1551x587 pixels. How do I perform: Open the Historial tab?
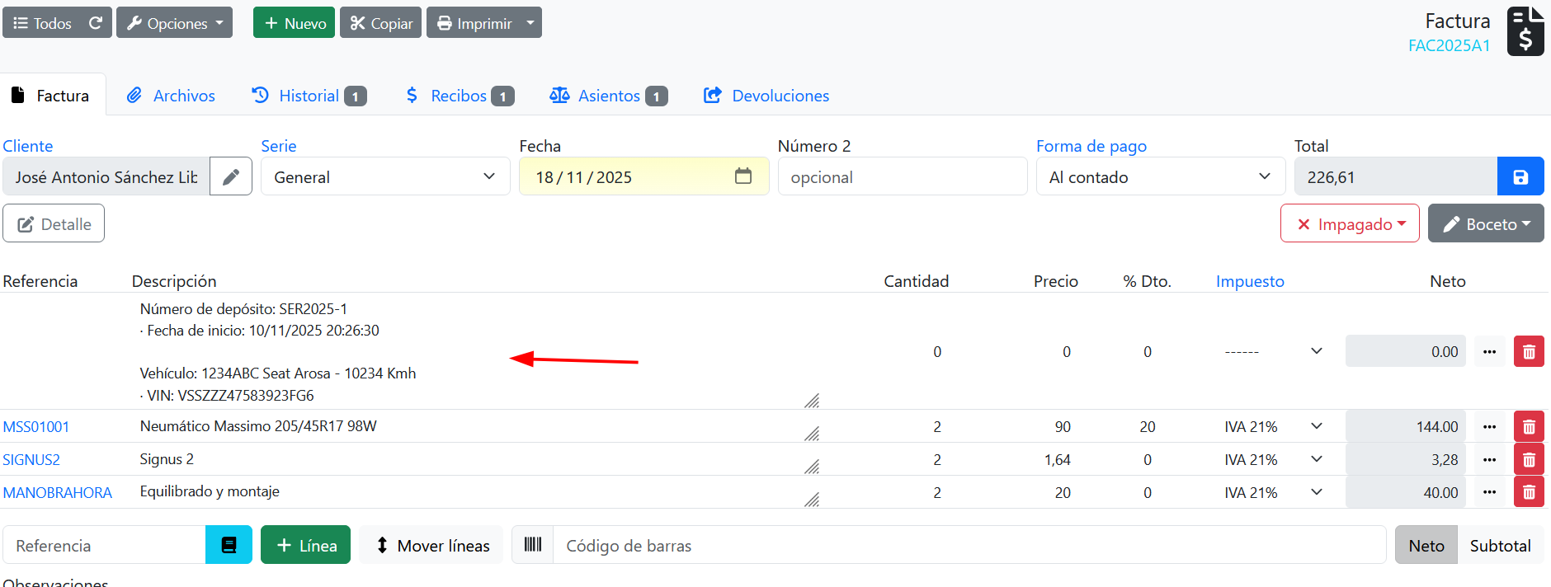pos(309,96)
